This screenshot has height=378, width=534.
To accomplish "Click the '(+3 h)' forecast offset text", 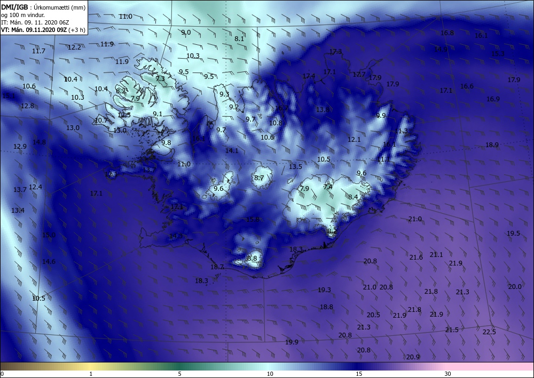I will tap(76, 30).
